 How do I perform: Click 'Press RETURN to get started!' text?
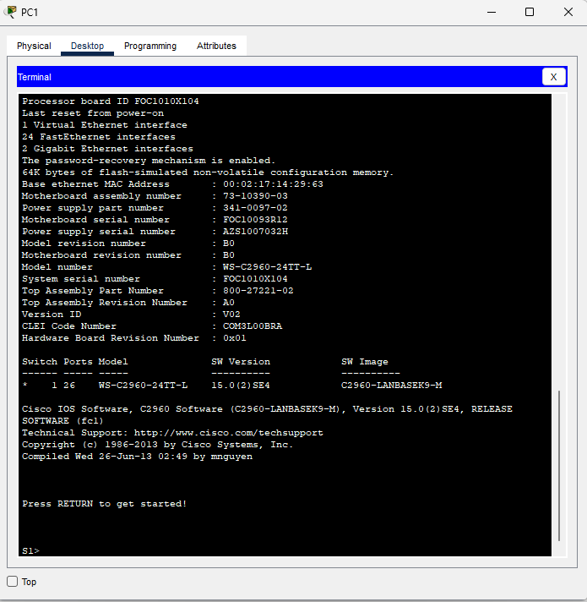pyautogui.click(x=104, y=504)
